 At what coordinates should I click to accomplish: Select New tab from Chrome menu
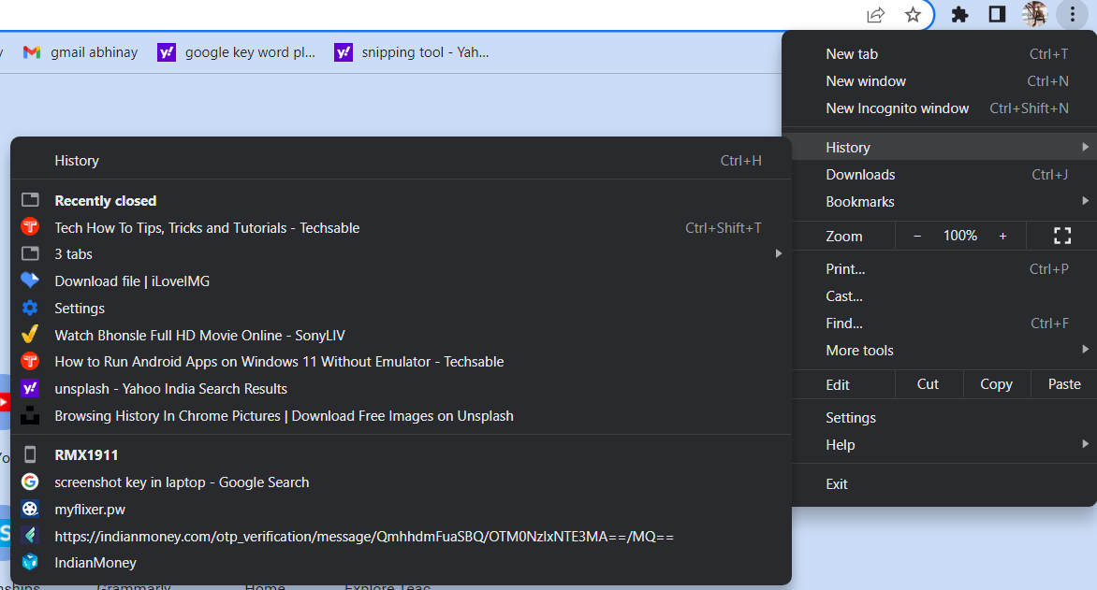pyautogui.click(x=940, y=54)
